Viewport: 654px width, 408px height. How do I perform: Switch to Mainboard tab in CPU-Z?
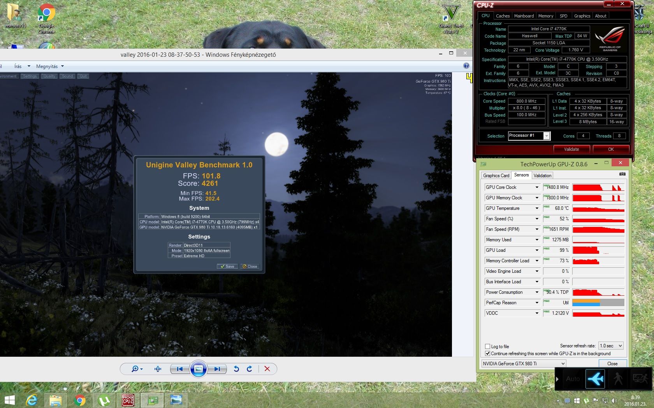(524, 16)
